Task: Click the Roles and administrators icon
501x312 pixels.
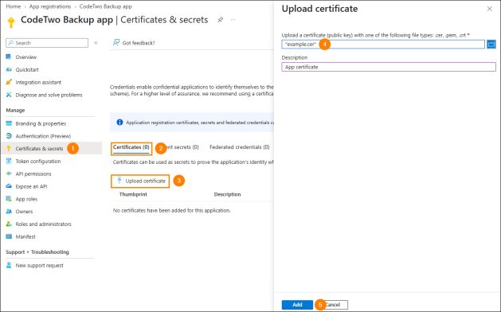Action: (x=9, y=224)
